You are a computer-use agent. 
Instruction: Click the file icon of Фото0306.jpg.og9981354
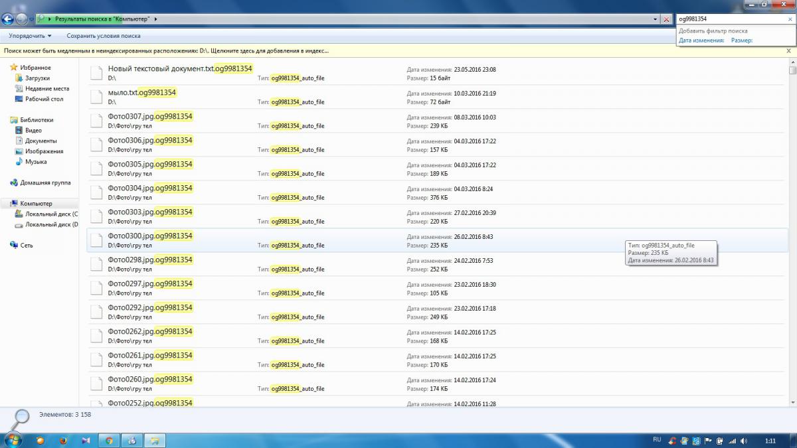[96, 145]
